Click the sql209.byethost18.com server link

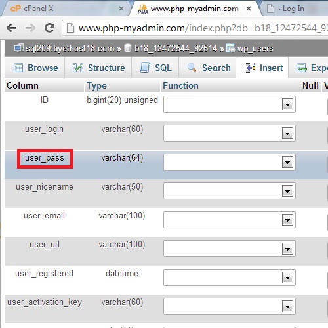[x=70, y=49]
